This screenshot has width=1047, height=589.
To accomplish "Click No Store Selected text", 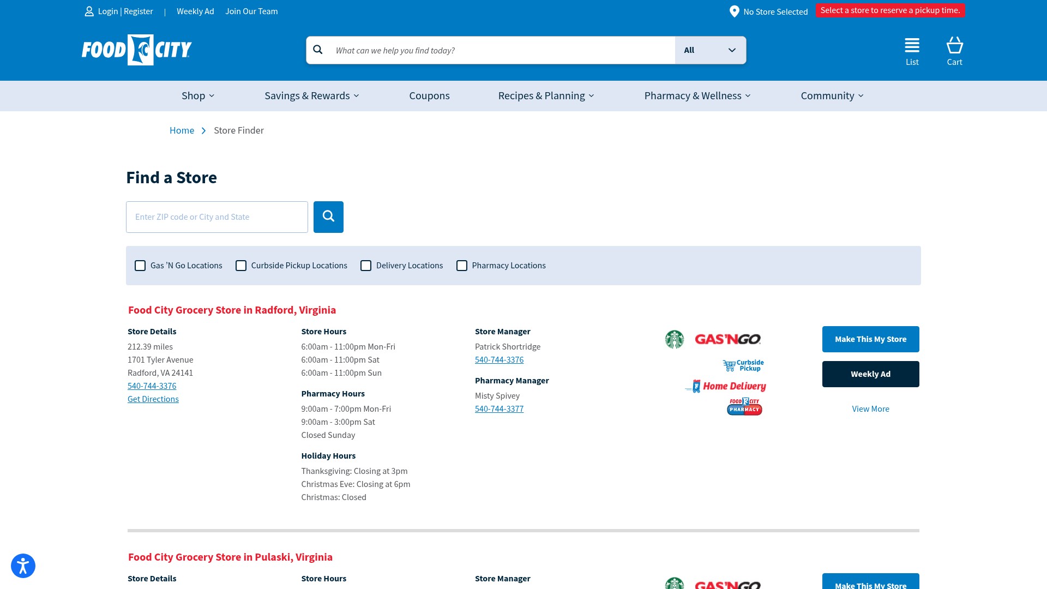I will 775,12.
